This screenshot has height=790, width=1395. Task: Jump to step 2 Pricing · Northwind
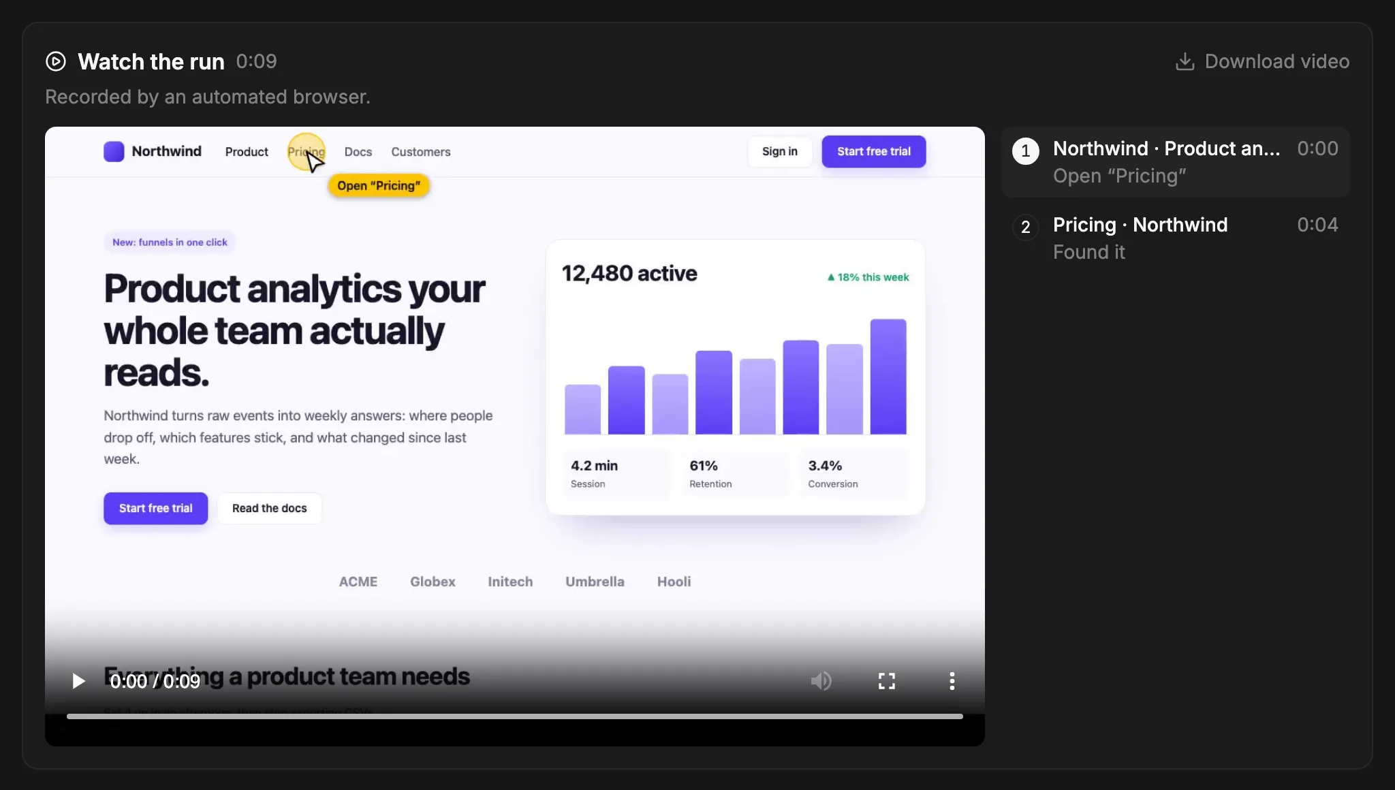point(1175,238)
